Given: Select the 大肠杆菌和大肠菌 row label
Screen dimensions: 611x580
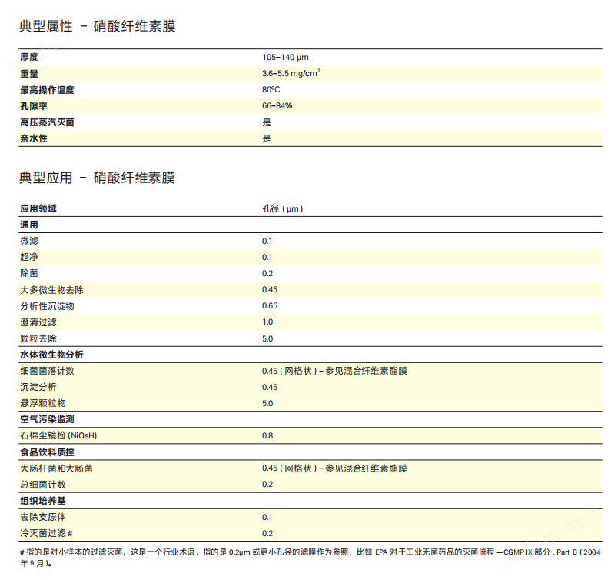Looking at the screenshot, I should [x=56, y=468].
